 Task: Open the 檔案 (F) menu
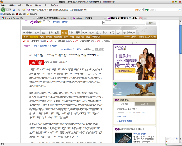pos(4,5)
